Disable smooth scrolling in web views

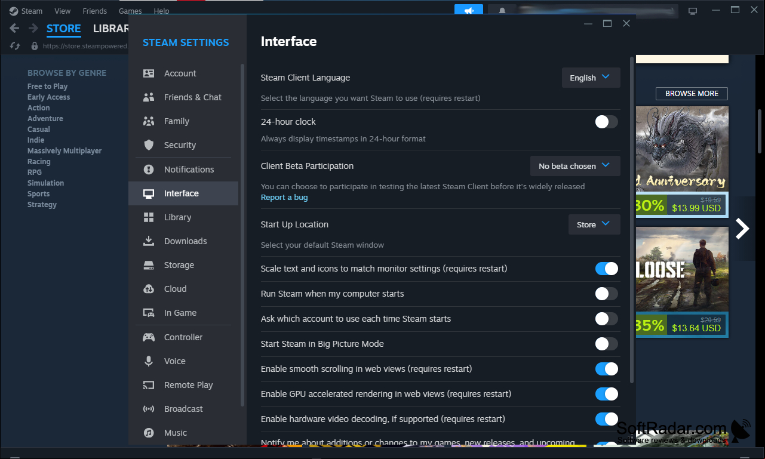[x=607, y=369]
